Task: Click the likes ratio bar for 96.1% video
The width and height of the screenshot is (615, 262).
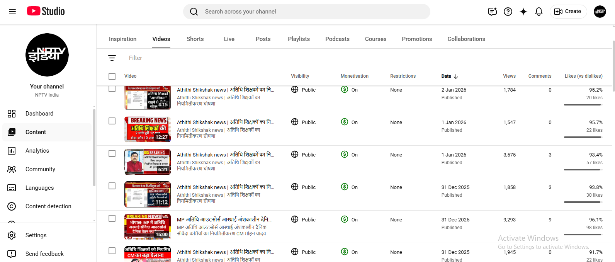Action: (x=583, y=235)
